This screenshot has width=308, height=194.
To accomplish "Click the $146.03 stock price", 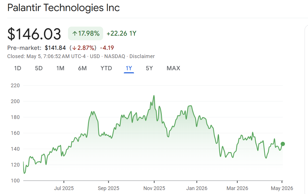I will [x=34, y=34].
